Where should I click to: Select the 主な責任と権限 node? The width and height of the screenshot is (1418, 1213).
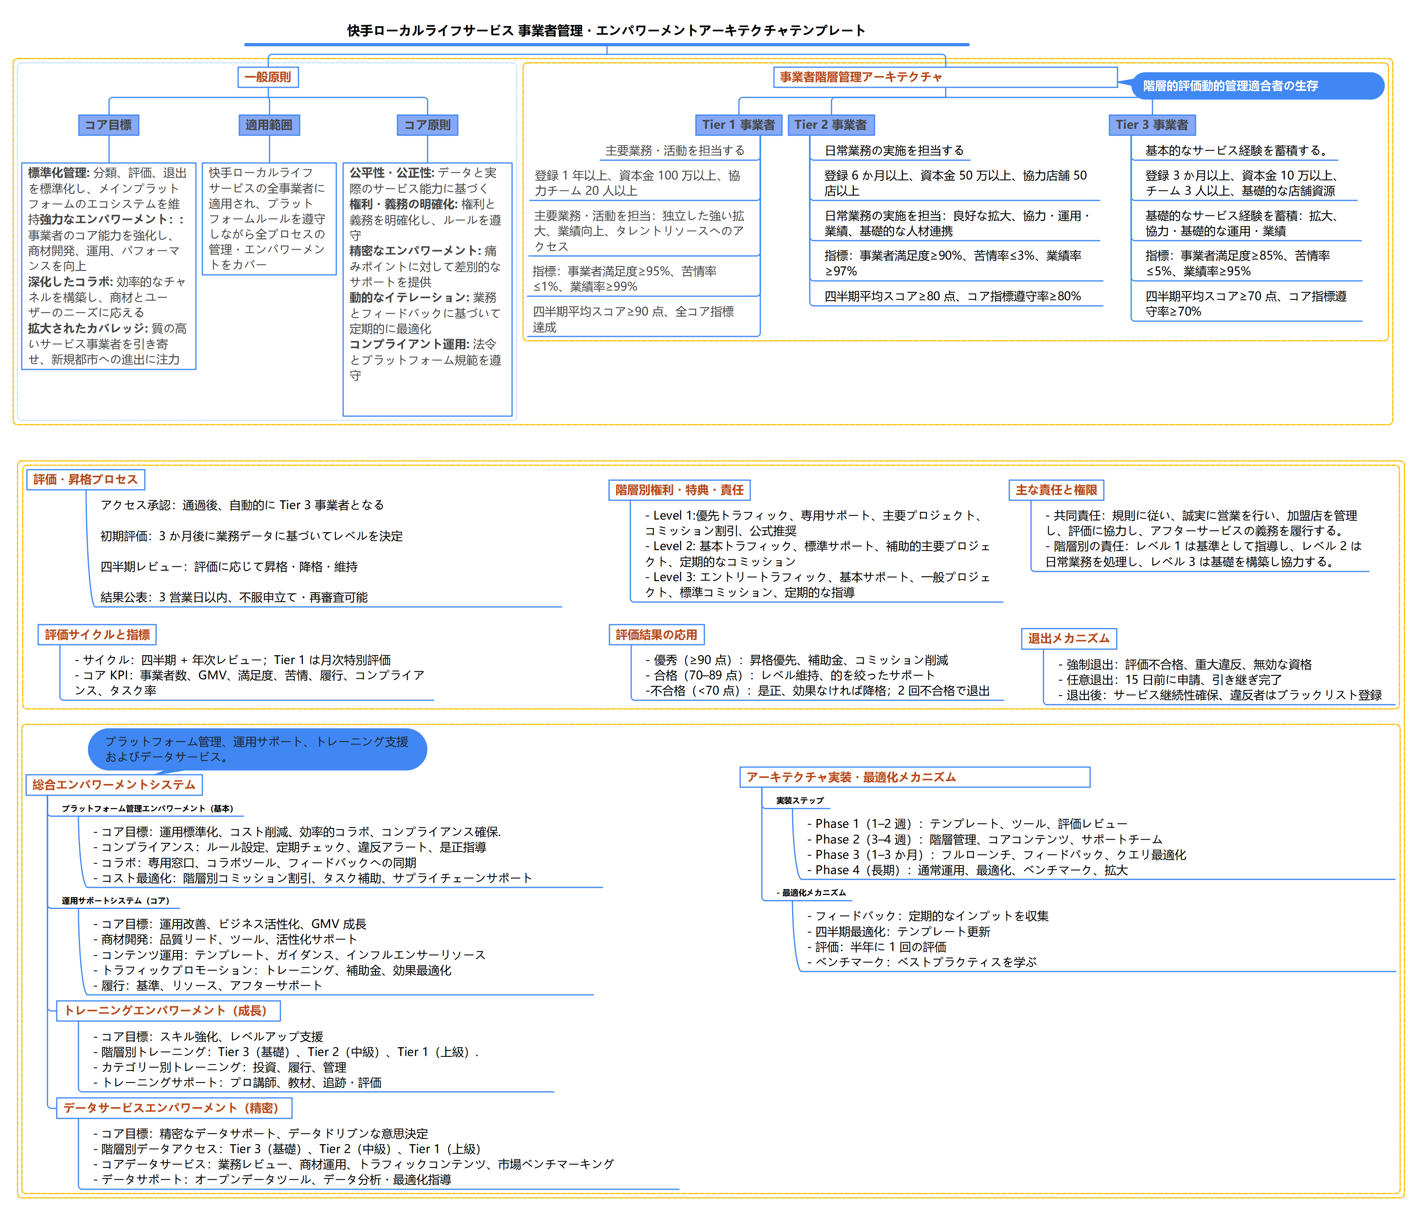1056,489
